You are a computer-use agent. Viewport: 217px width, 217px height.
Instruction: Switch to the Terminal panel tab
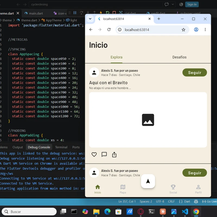pyautogui.click(x=61, y=147)
